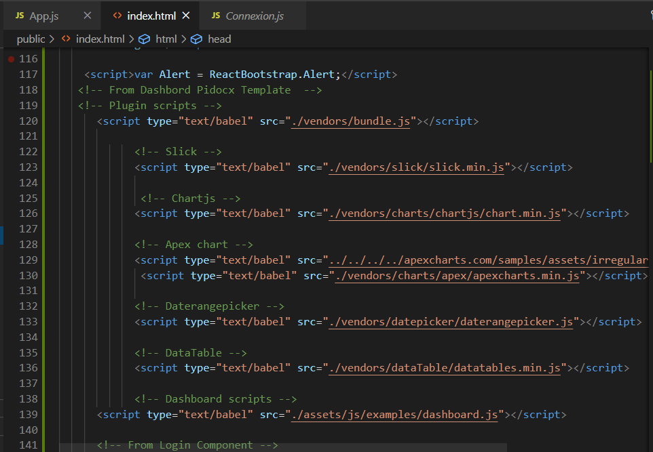Click line number 139 in the gutter
The height and width of the screenshot is (452, 653).
[29, 415]
